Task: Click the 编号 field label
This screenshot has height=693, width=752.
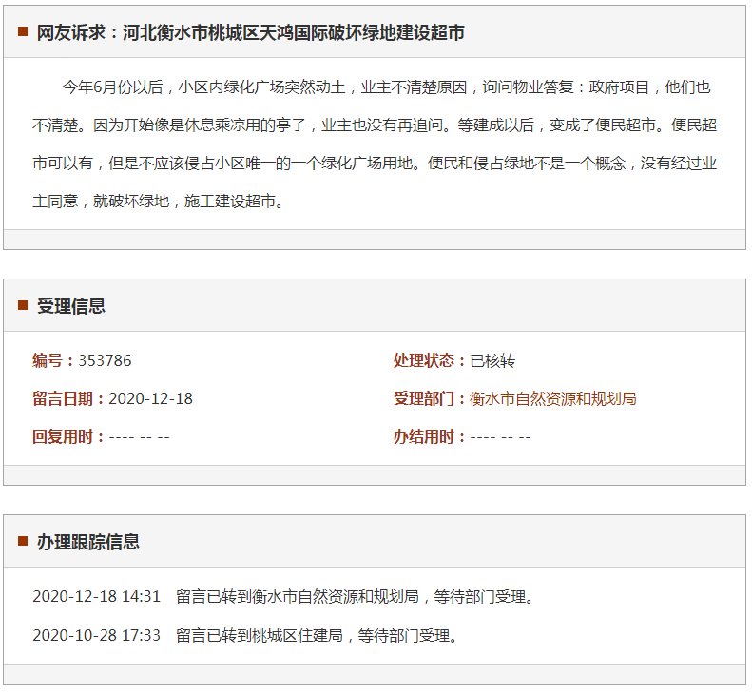Action: pyautogui.click(x=52, y=360)
